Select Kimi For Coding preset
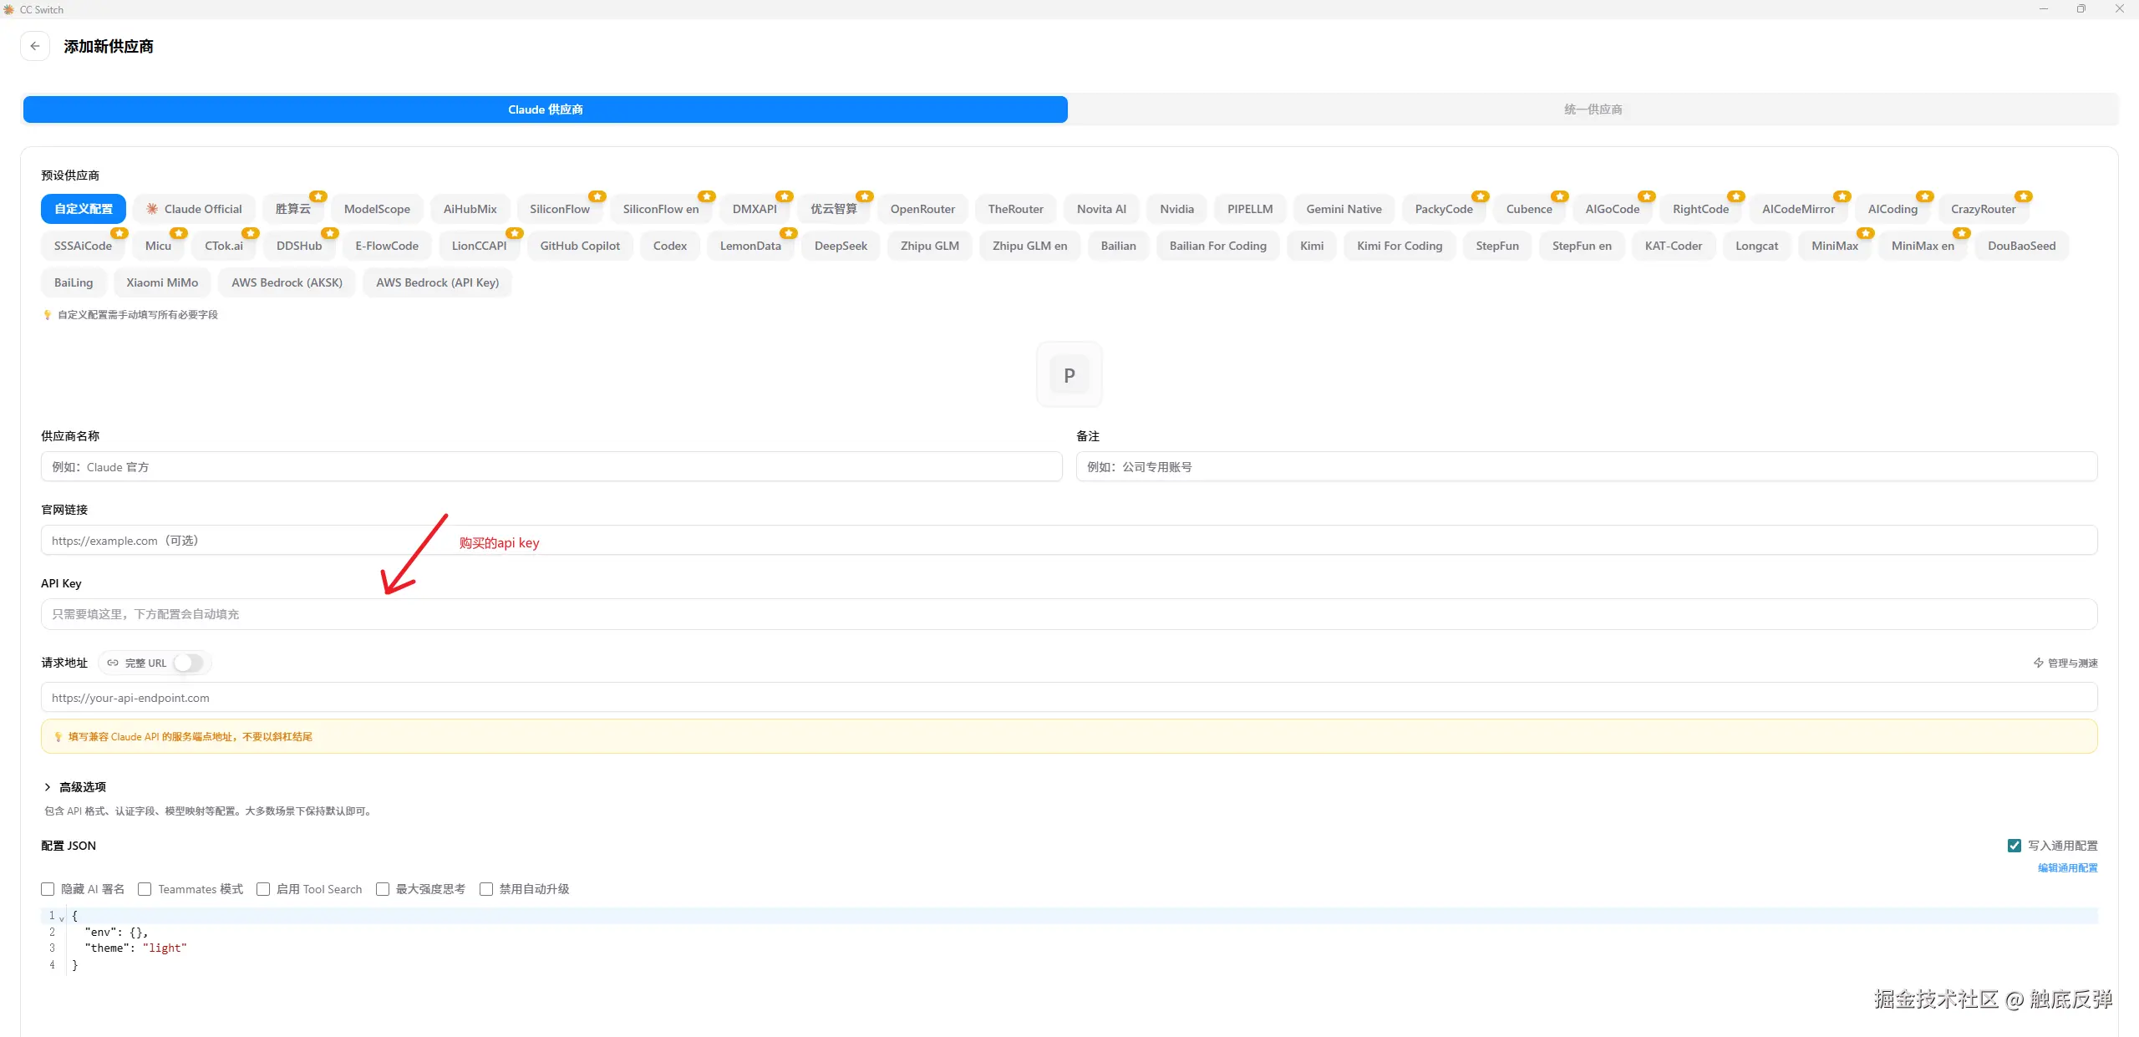Image resolution: width=2139 pixels, height=1037 pixels. tap(1400, 246)
